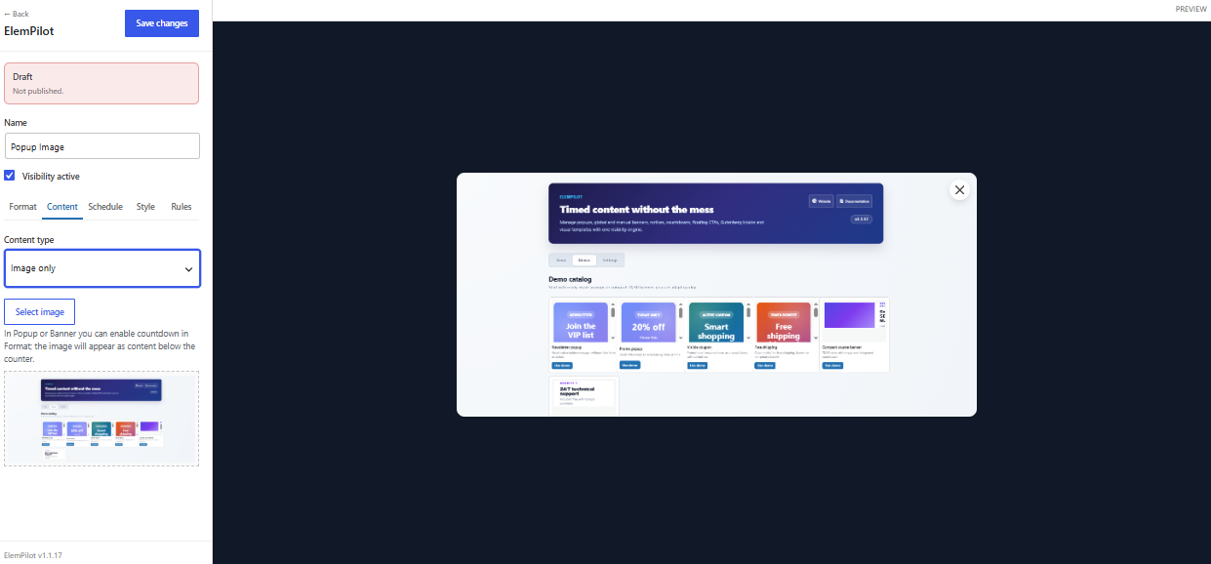Toggle the Visibility active checkbox
1211x564 pixels.
tap(10, 176)
